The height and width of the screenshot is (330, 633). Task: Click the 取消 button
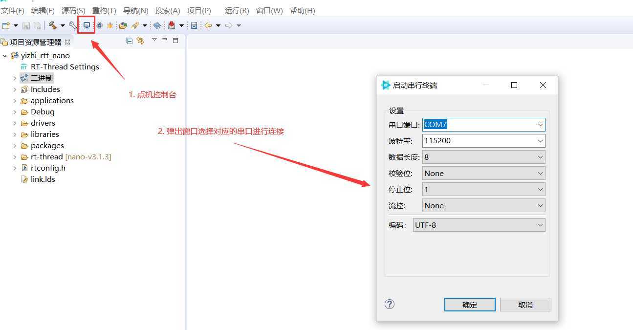(x=525, y=305)
